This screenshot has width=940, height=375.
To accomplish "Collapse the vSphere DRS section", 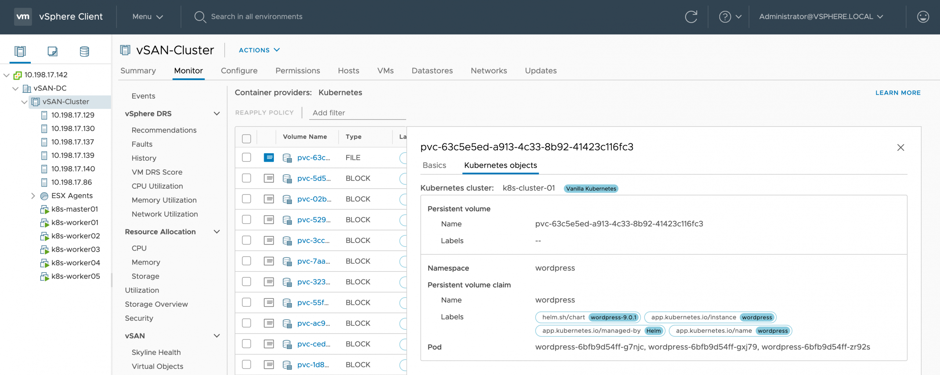I will point(217,114).
